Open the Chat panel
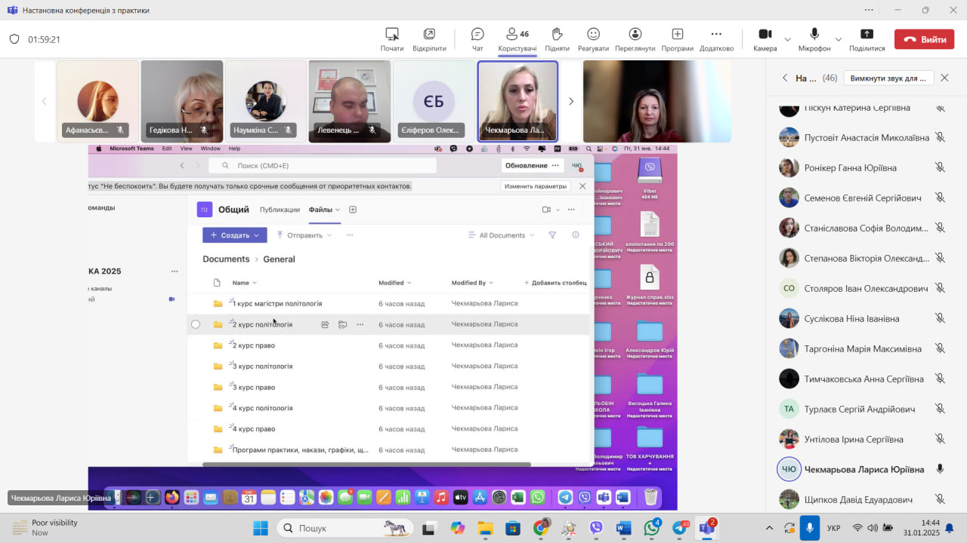Viewport: 967px width, 543px height. pyautogui.click(x=477, y=39)
